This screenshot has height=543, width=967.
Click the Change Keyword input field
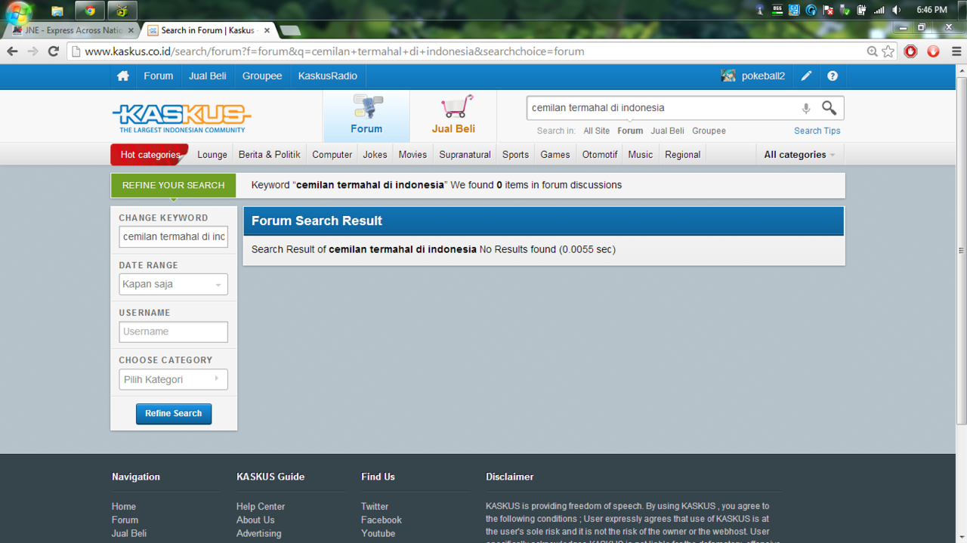[173, 237]
